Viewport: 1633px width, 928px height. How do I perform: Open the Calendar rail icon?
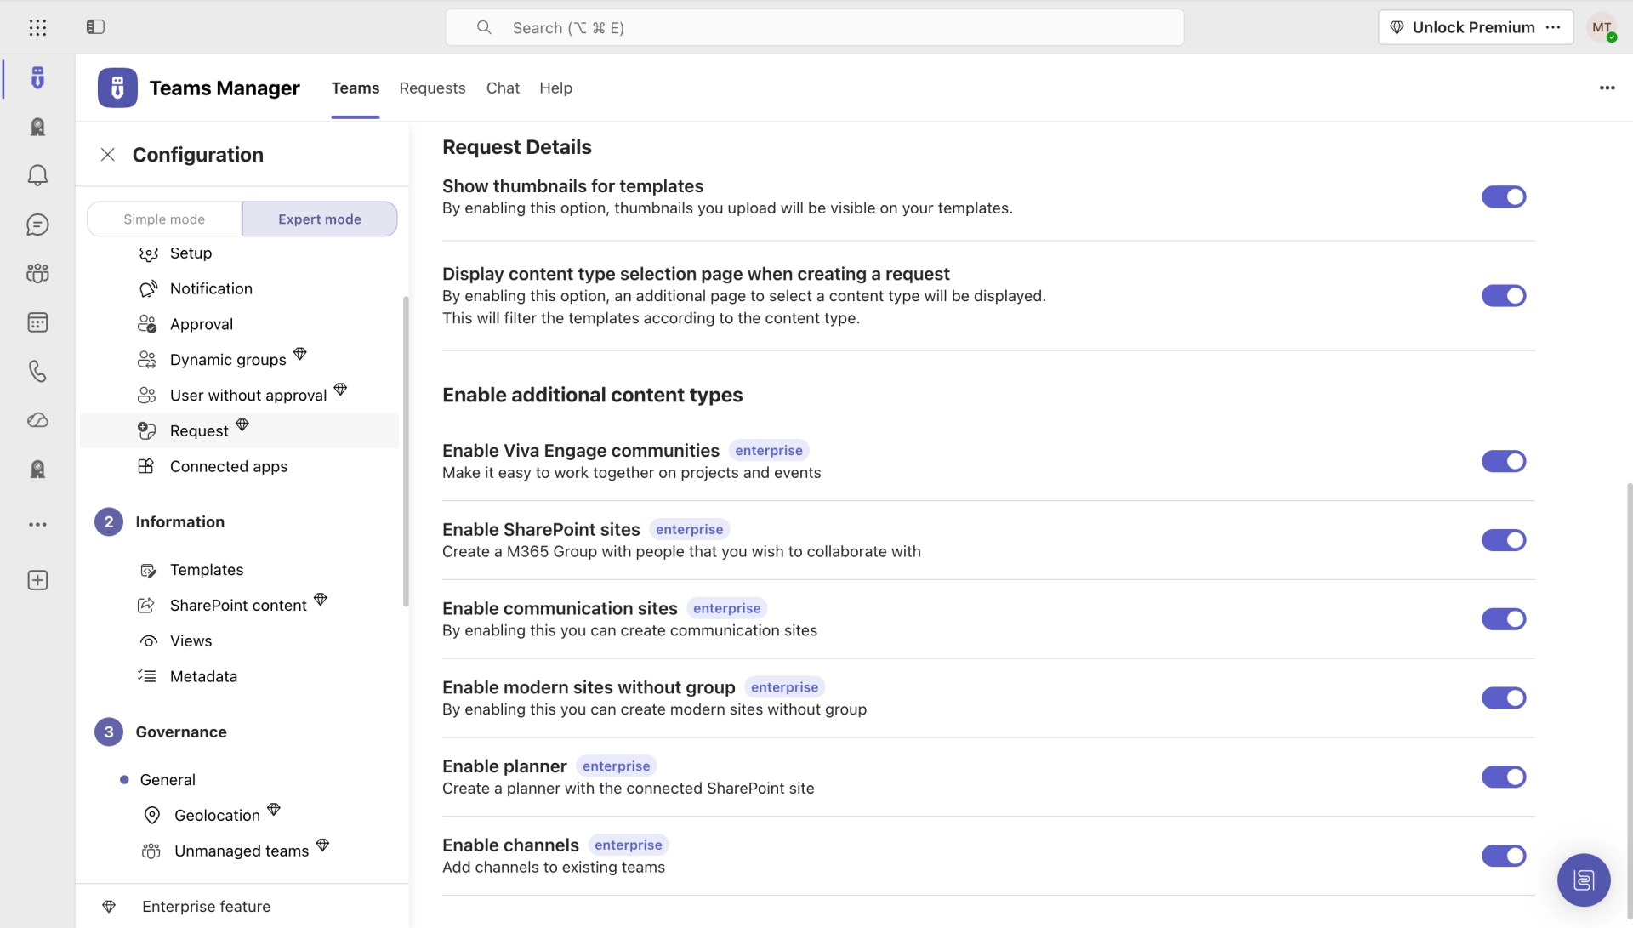coord(37,322)
